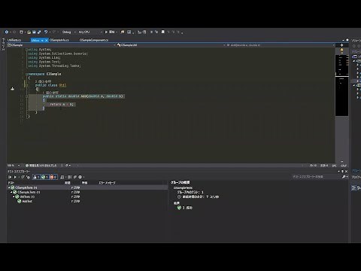
Task: Click the test name column header
Action: point(11,183)
